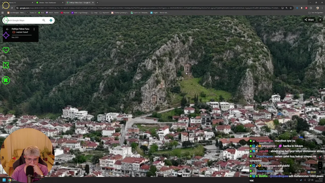Viewport: 325px width, 183px height.
Task: Open the Windows Start menu
Action: (x=4, y=180)
